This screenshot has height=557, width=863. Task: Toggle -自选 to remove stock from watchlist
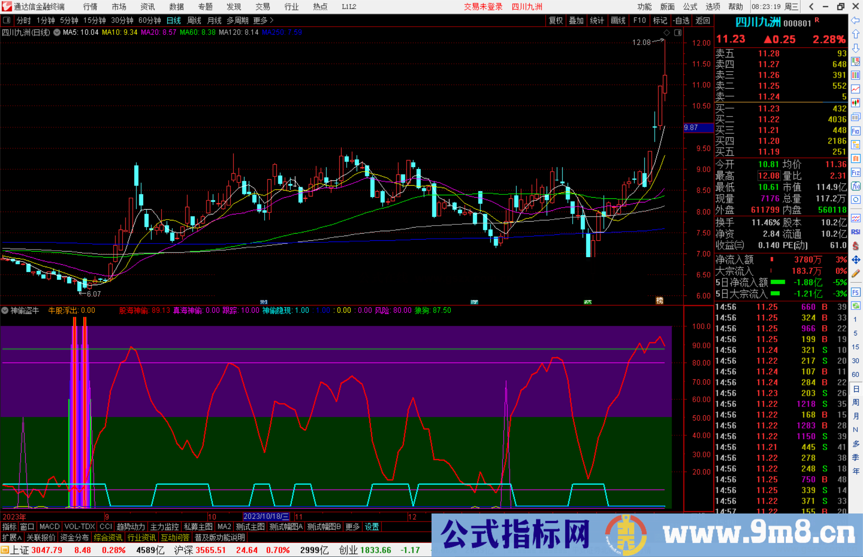(x=682, y=20)
